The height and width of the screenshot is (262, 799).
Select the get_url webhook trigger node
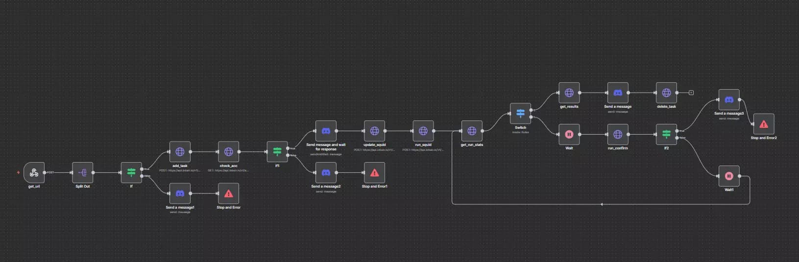pos(34,172)
